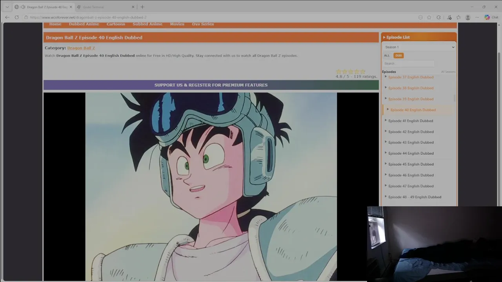Screen dimensions: 502x282
Task: Go to the Home menu item
Action: coord(55,24)
